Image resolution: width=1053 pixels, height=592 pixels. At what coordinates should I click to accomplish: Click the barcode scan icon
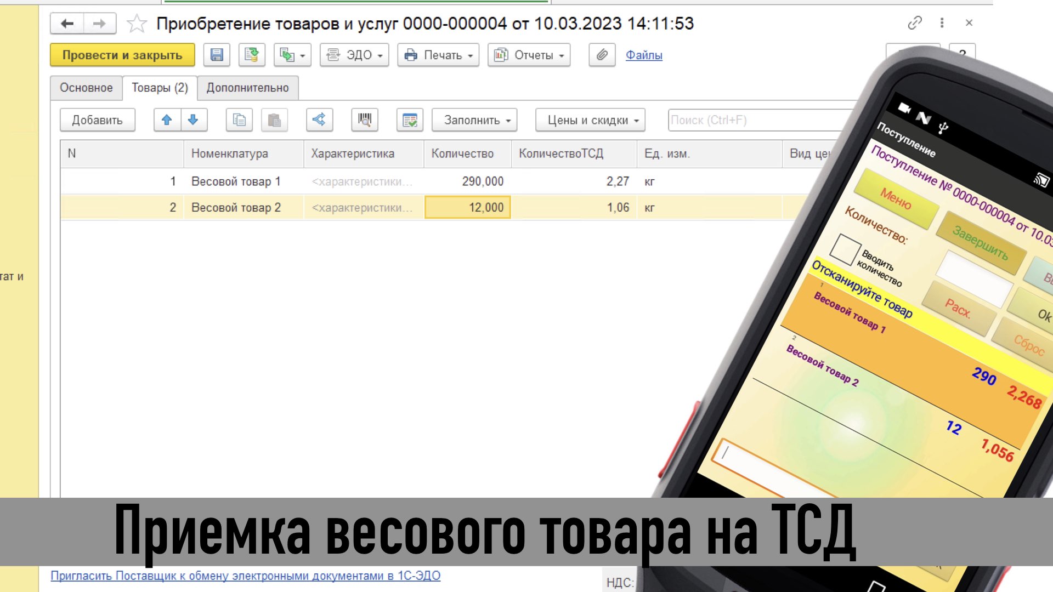click(x=365, y=120)
